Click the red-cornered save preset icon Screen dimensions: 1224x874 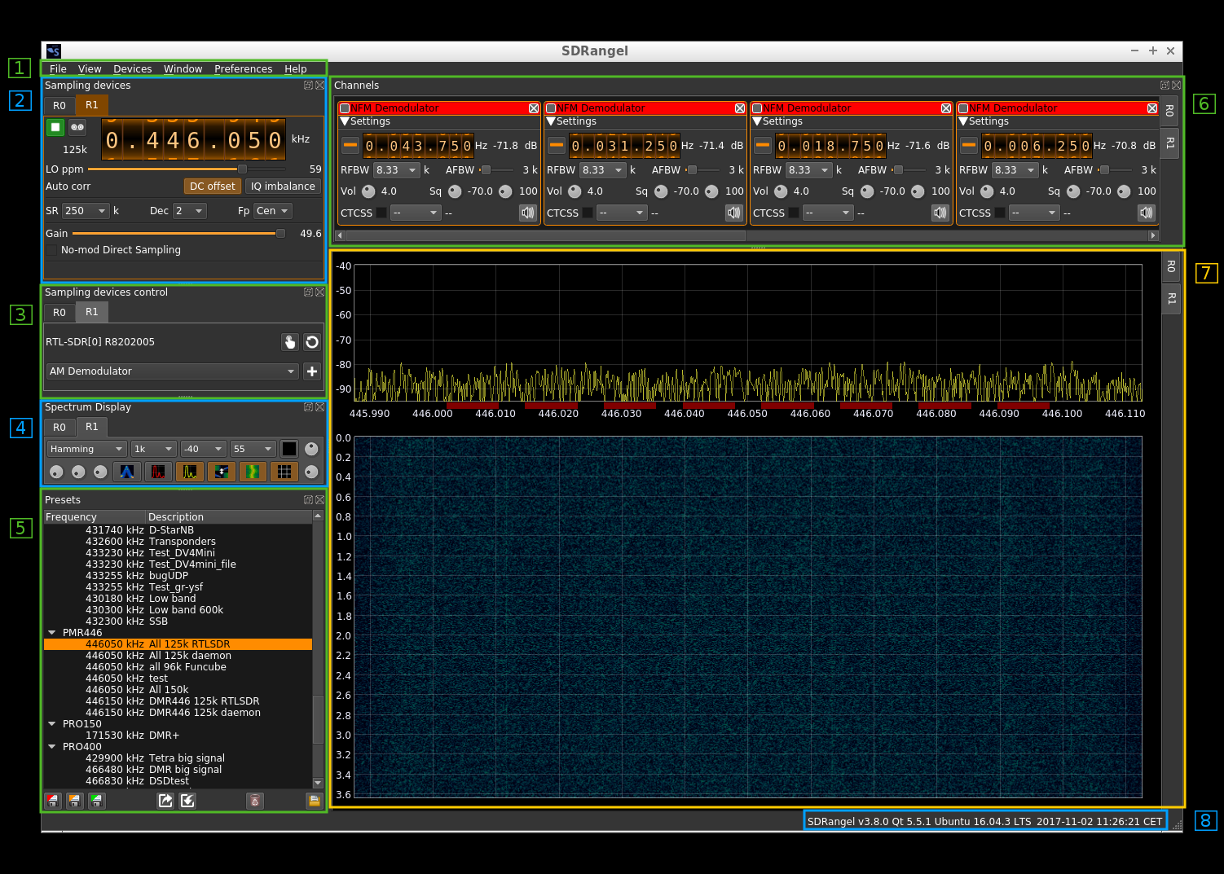[53, 801]
